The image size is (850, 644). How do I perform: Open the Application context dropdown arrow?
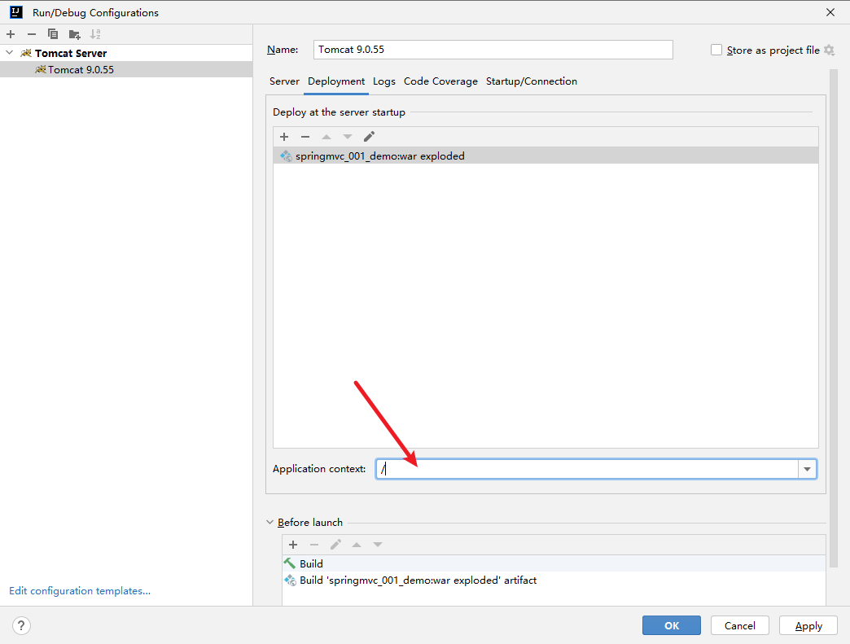[807, 469]
